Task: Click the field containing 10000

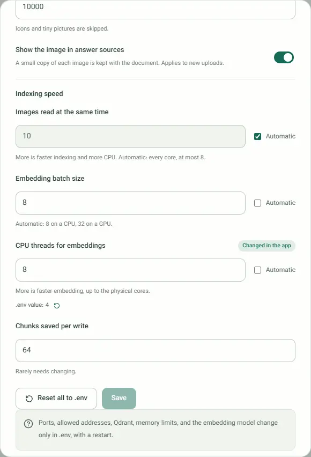Action: pos(155,9)
